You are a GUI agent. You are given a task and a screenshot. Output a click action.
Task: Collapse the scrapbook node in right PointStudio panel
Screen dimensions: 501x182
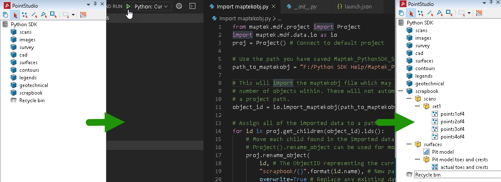tap(401, 91)
